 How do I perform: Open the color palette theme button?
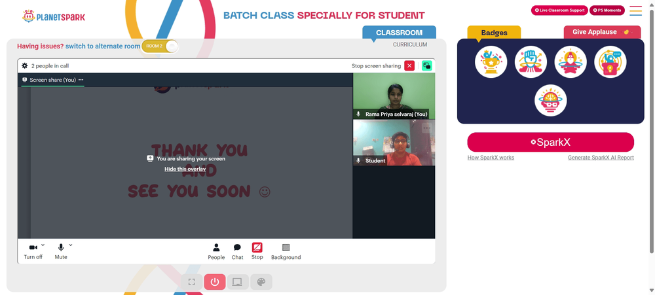pos(261,282)
